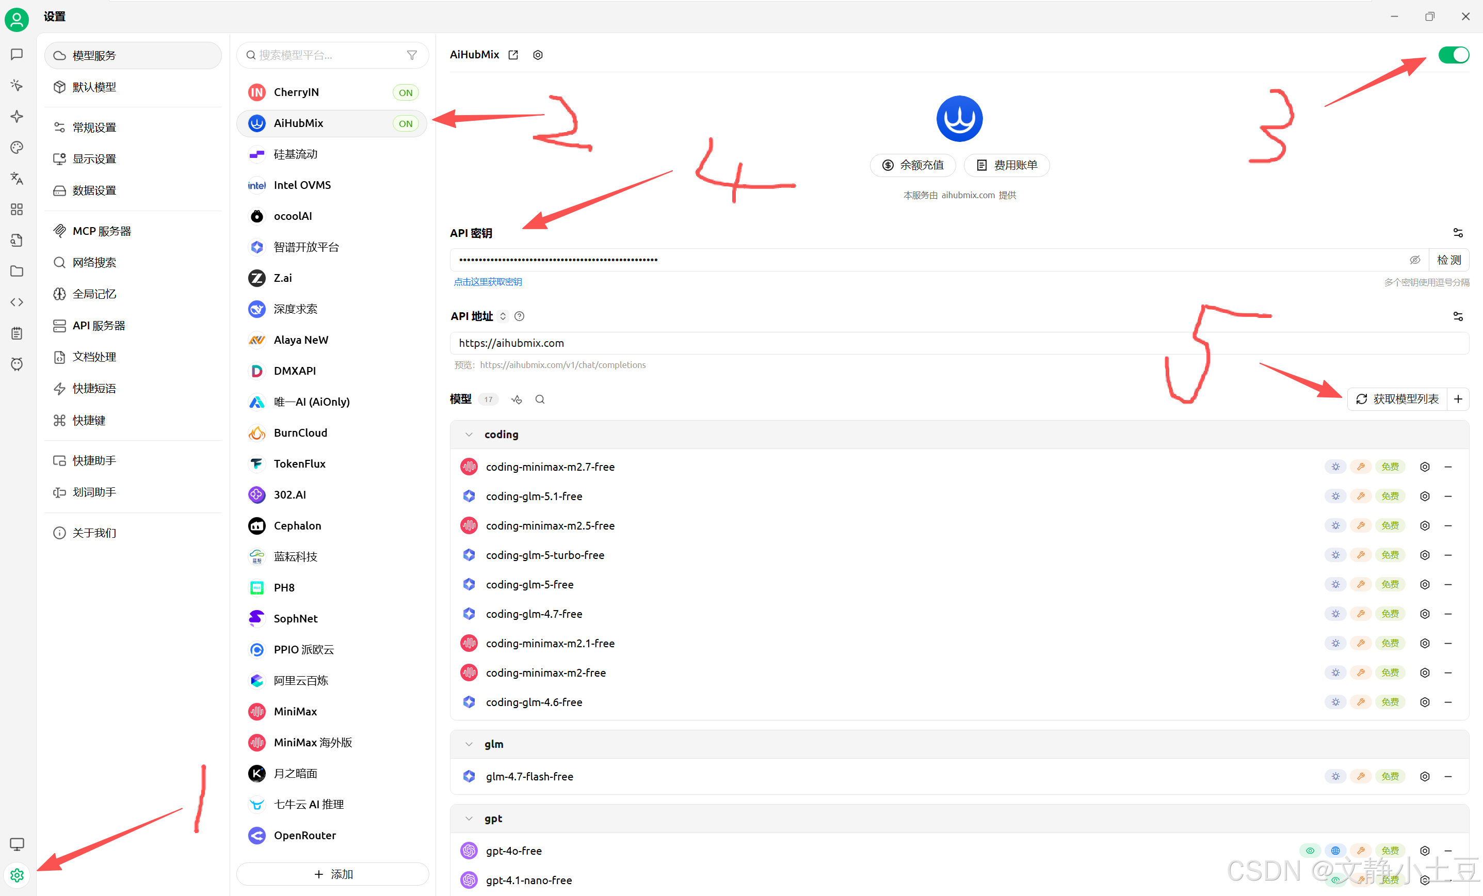This screenshot has width=1483, height=896.
Task: Open settings gear for coding-glm-5.1-free model
Action: point(1425,495)
